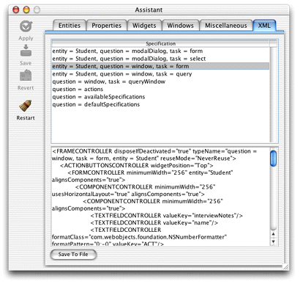Select Student window task = form row

160,66
